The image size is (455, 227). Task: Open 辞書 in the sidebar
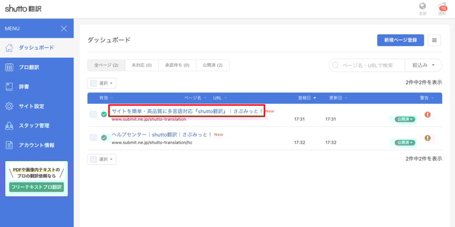[x=37, y=87]
